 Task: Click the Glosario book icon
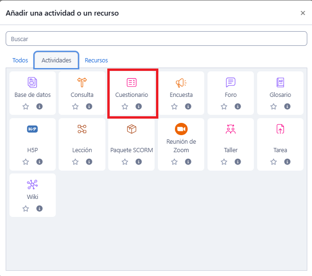pos(280,83)
